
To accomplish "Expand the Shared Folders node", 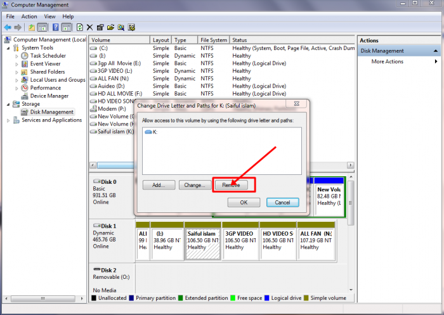I will pyautogui.click(x=16, y=72).
